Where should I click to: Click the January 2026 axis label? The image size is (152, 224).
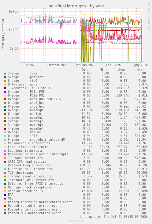(x=86, y=65)
